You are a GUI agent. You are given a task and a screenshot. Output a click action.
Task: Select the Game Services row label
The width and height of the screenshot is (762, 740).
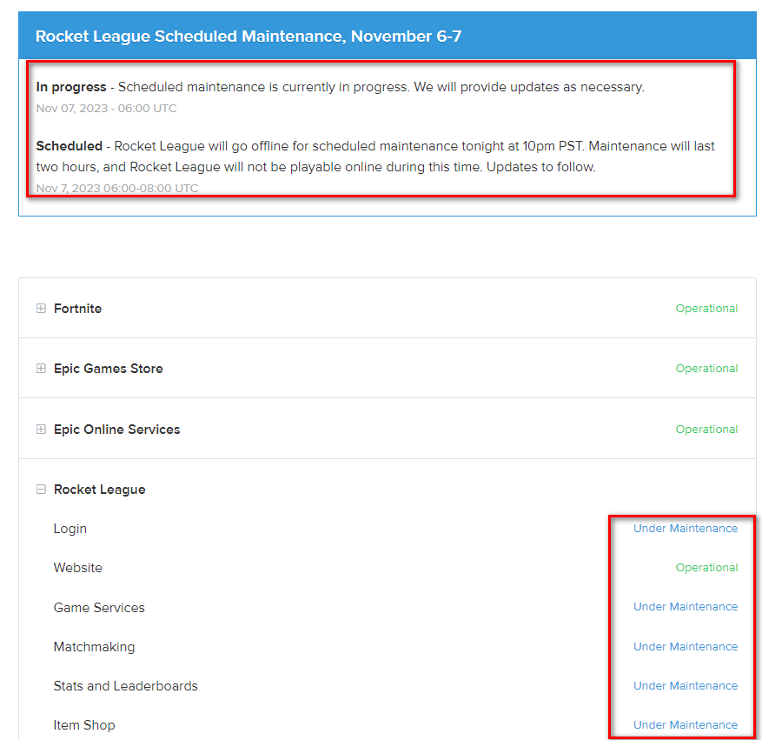(x=99, y=608)
